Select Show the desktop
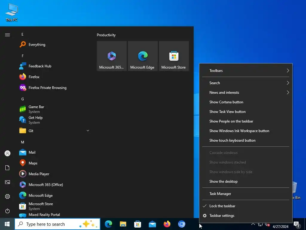This screenshot has height=230, width=306. (x=246, y=181)
